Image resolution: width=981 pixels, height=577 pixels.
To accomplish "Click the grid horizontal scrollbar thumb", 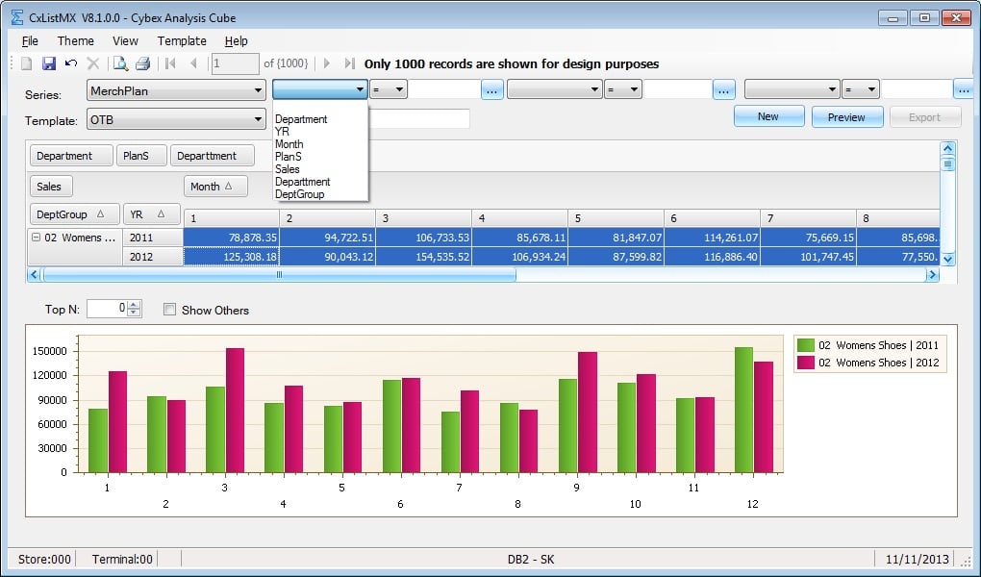I will (279, 275).
